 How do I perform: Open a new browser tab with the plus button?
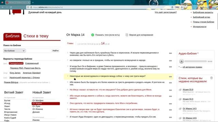[x=33, y=2]
